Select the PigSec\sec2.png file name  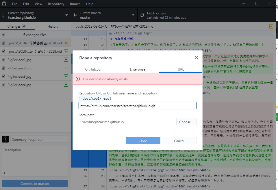click(20, 68)
